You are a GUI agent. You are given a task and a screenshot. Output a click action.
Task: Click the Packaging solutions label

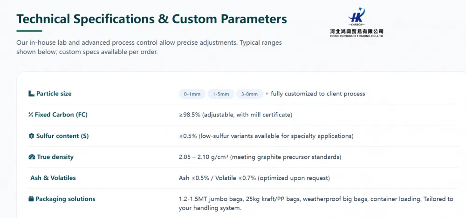65,199
